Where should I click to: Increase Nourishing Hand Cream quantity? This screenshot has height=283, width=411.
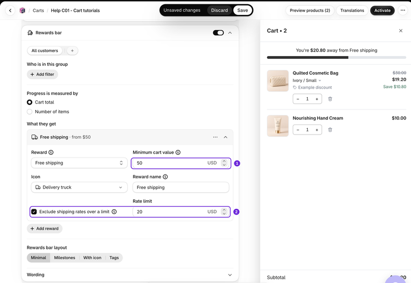point(317,130)
